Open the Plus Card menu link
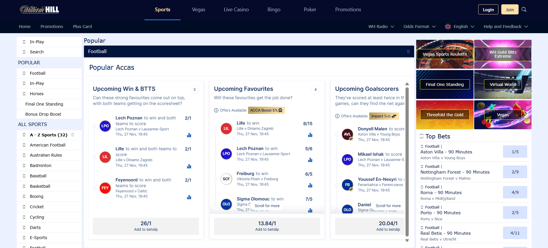The height and width of the screenshot is (248, 548). pyautogui.click(x=82, y=27)
